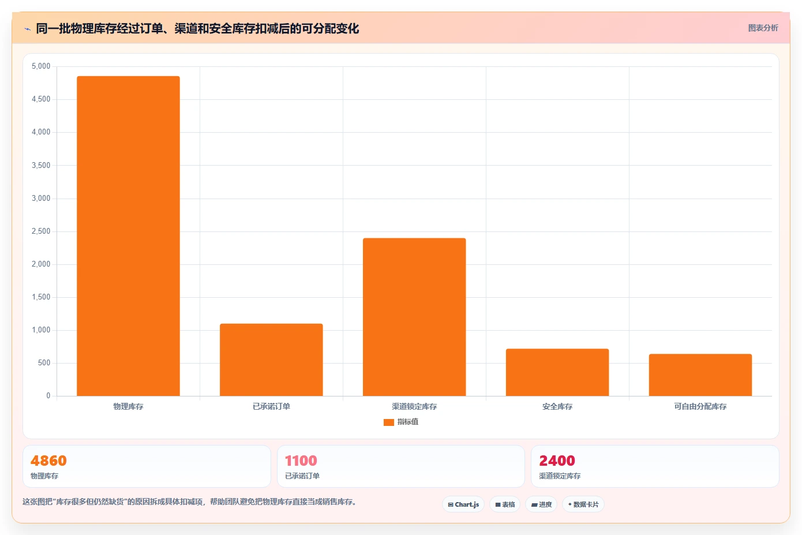Click the 进度 tag pill
Image resolution: width=802 pixels, height=535 pixels.
[x=541, y=504]
